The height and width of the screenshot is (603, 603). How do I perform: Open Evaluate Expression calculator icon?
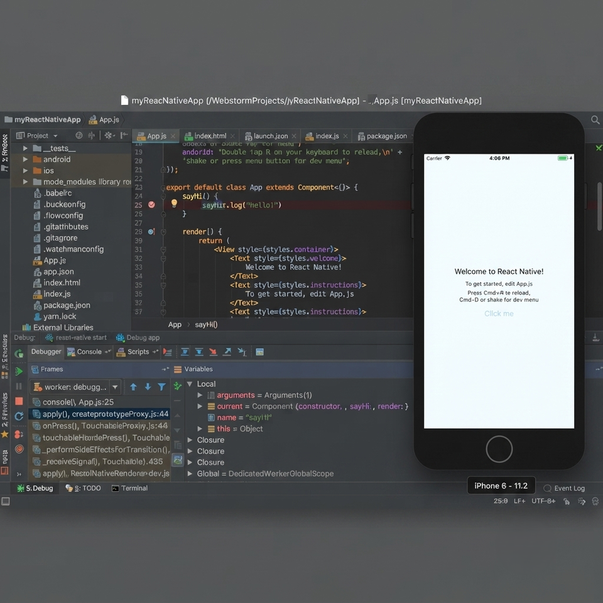[x=259, y=352]
